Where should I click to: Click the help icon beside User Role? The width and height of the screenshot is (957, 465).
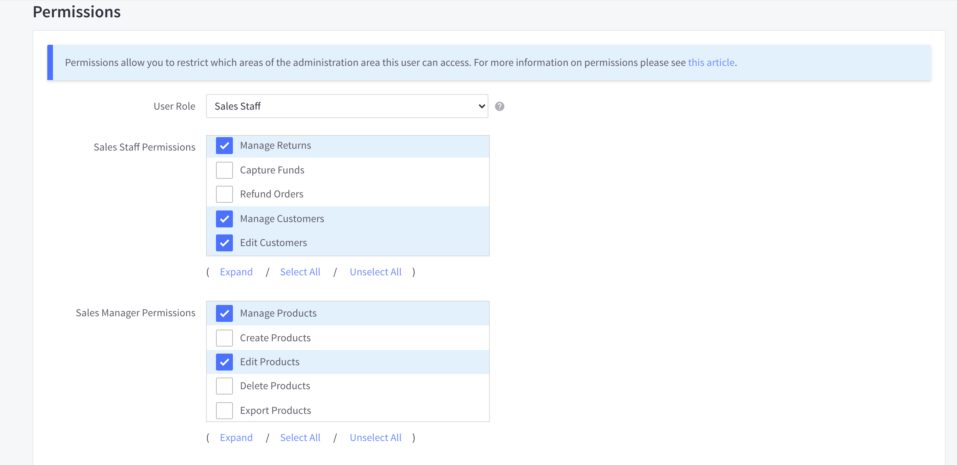point(499,106)
